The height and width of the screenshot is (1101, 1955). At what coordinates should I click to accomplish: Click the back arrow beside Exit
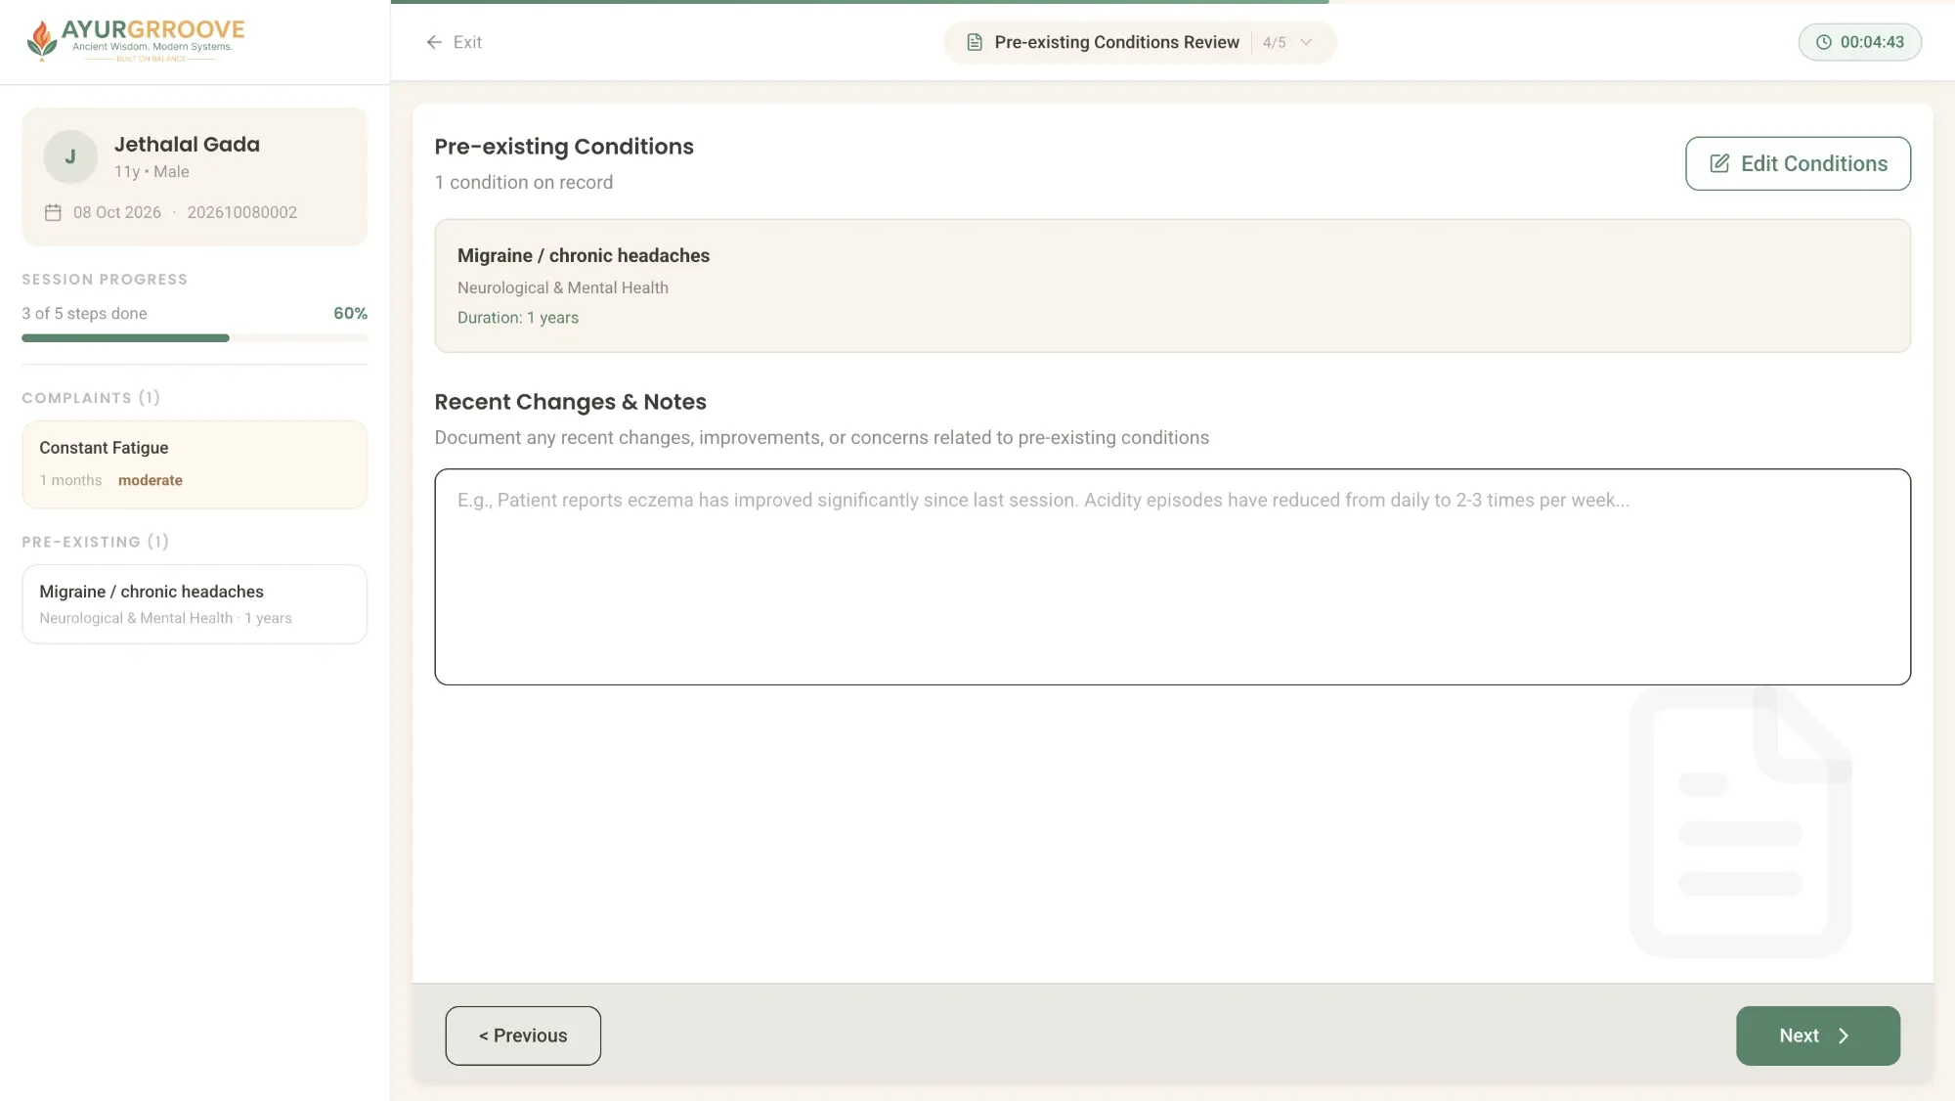click(434, 42)
